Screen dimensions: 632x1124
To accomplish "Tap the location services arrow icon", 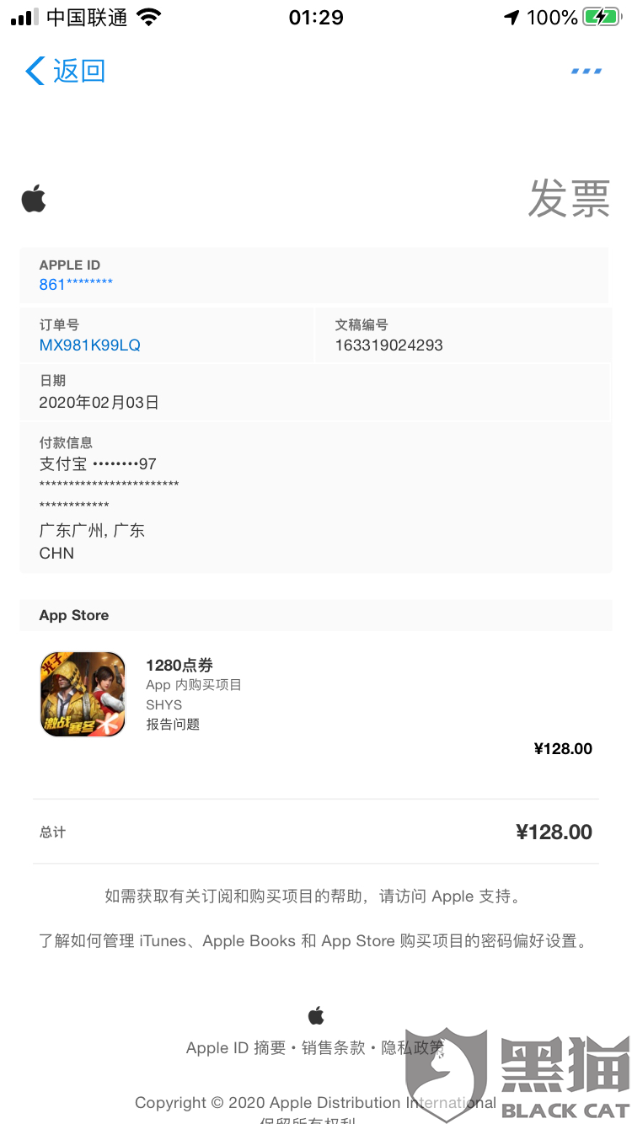I will [511, 17].
